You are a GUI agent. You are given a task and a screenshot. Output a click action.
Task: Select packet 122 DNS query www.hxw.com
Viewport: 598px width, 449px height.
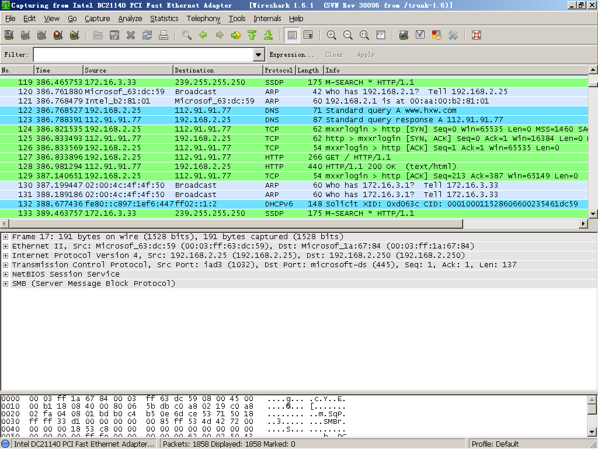(x=294, y=110)
